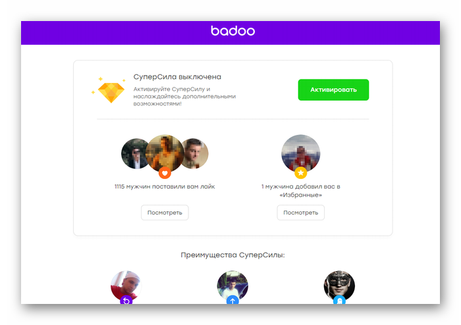This screenshot has height=325, width=461.
Task: Open the photo of man who favorited you
Action: point(300,153)
